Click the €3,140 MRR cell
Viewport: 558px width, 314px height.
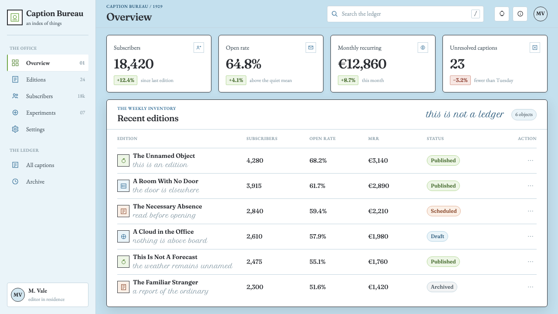378,160
